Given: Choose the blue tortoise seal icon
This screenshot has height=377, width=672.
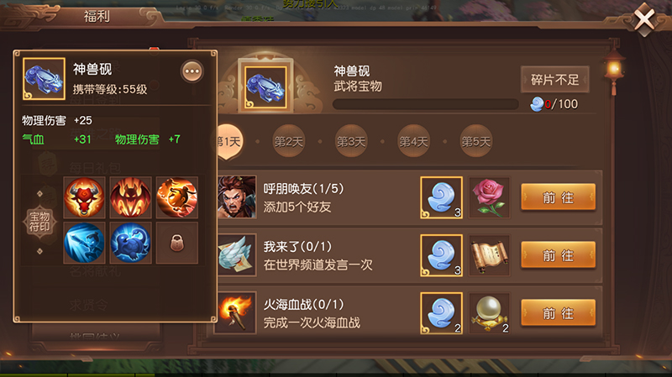Looking at the screenshot, I should click(131, 243).
